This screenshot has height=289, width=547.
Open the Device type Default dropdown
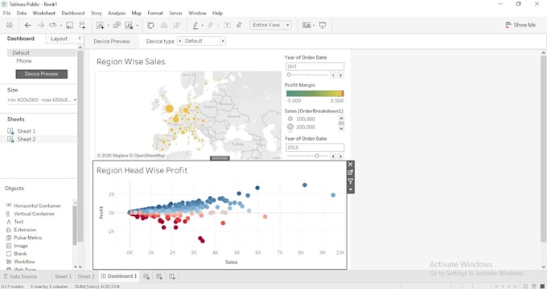coord(202,41)
